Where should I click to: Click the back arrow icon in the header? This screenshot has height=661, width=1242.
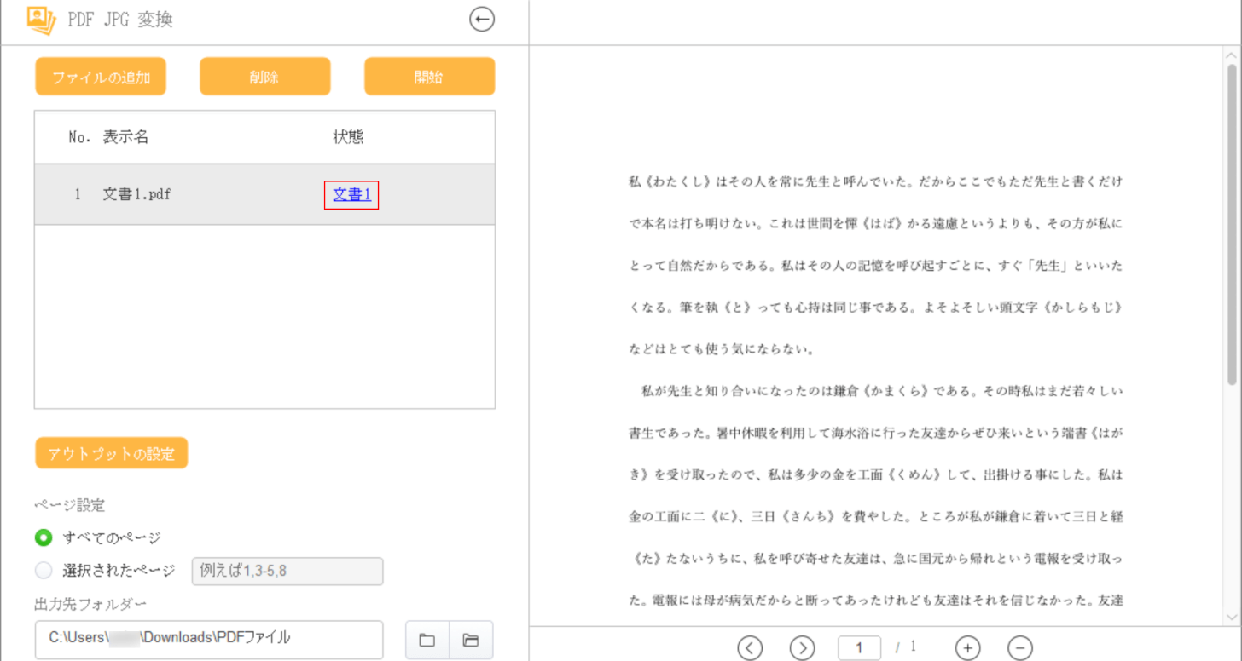(x=482, y=20)
